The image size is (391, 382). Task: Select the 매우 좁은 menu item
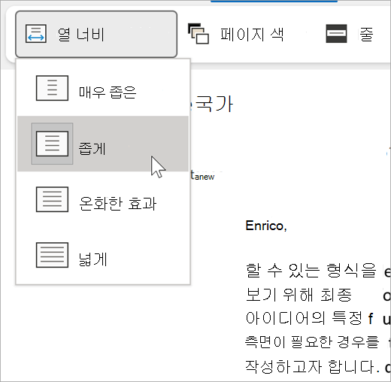point(103,88)
